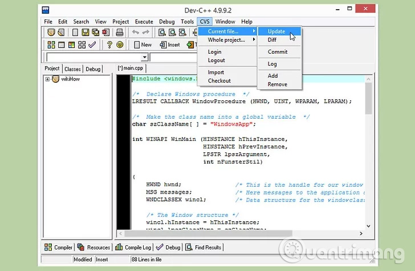Select the main.cpp editor tab
Image resolution: width=415 pixels, height=271 pixels.
click(x=131, y=68)
